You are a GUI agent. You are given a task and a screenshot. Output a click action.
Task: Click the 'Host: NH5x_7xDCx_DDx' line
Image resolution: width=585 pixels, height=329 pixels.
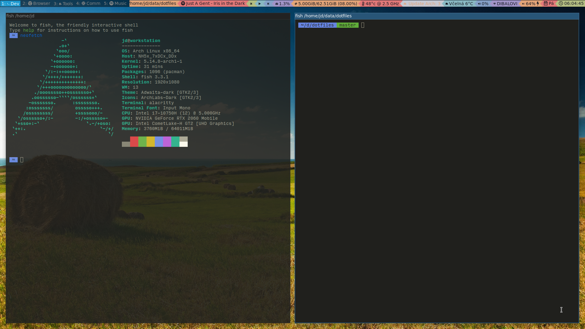click(x=149, y=56)
